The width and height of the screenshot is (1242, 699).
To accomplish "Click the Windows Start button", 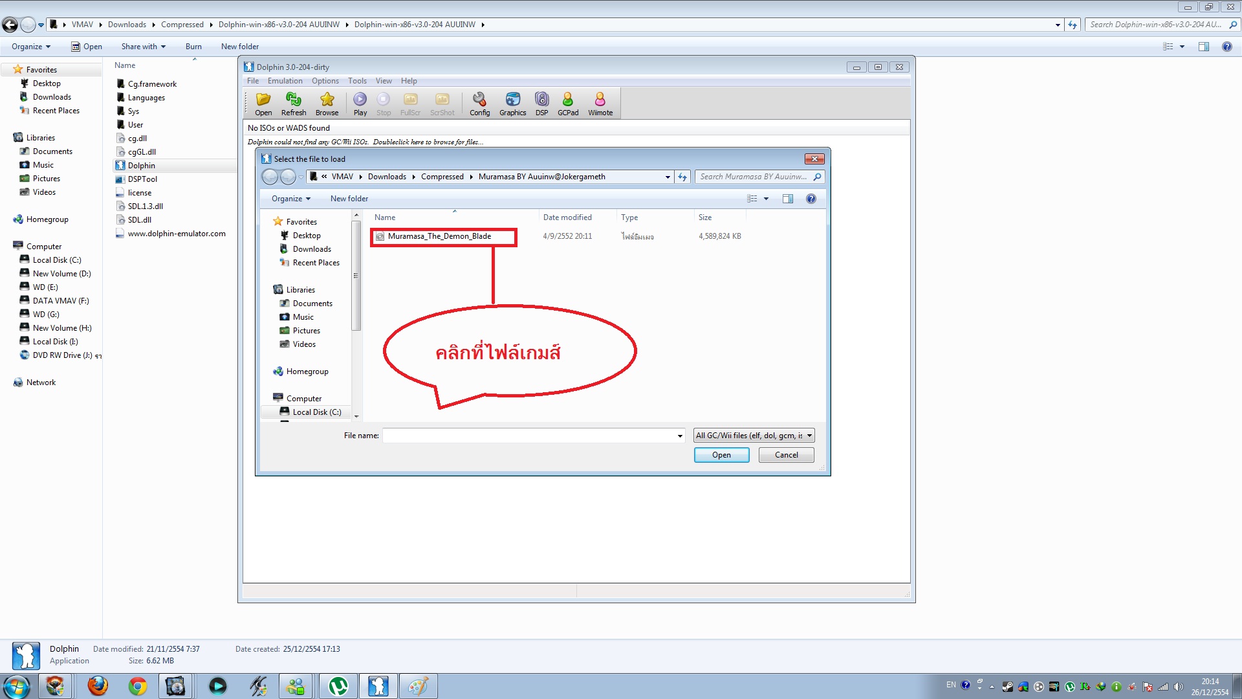I will [x=16, y=685].
